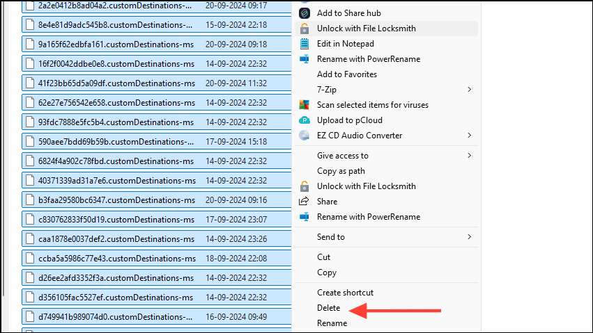Click the Share arrow icon

point(304,202)
